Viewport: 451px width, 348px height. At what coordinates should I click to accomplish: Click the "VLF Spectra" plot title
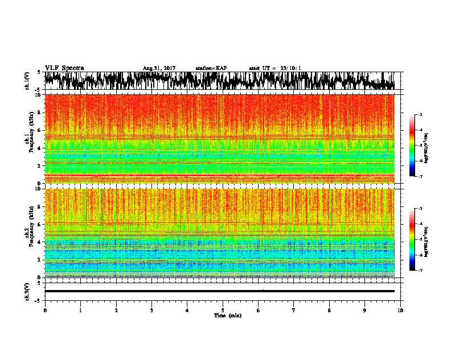pos(64,68)
